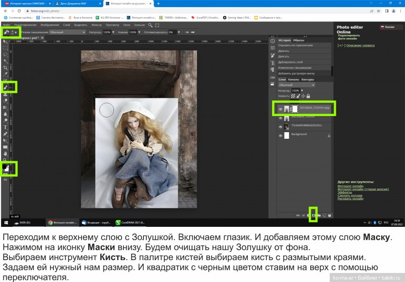This screenshot has width=405, height=282.
Task: Toggle visibility of layer 20220820_152910 copy
Action: pos(281,109)
